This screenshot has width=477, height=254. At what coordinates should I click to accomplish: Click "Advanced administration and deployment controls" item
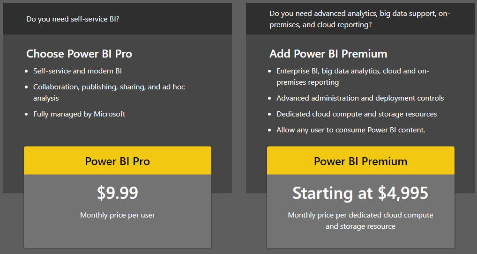pyautogui.click(x=360, y=98)
